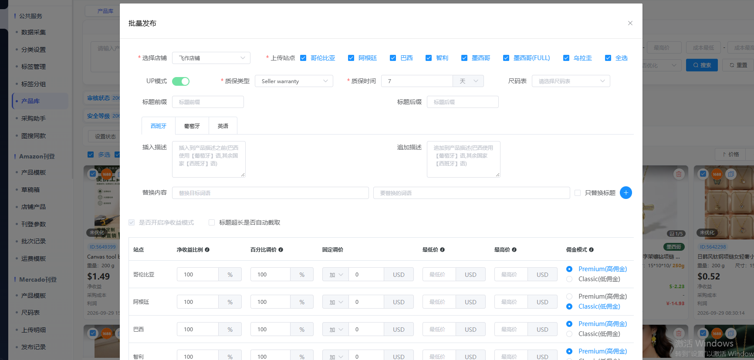The image size is (754, 360).
Task: Open 运费模板 in the left sidebar
Action: [34, 259]
